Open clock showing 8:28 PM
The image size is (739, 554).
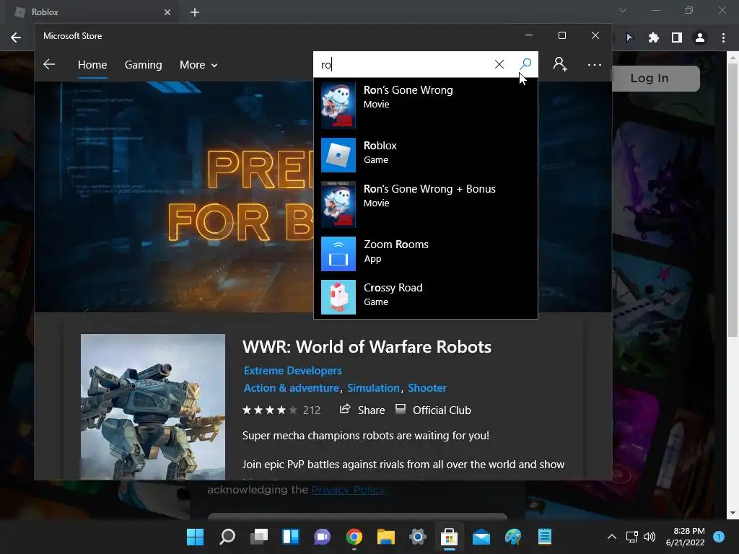pos(686,537)
